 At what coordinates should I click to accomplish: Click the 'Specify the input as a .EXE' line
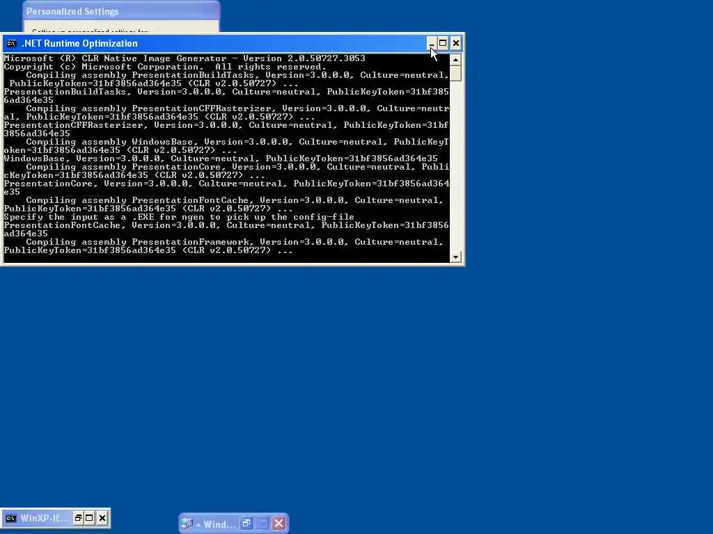click(179, 217)
